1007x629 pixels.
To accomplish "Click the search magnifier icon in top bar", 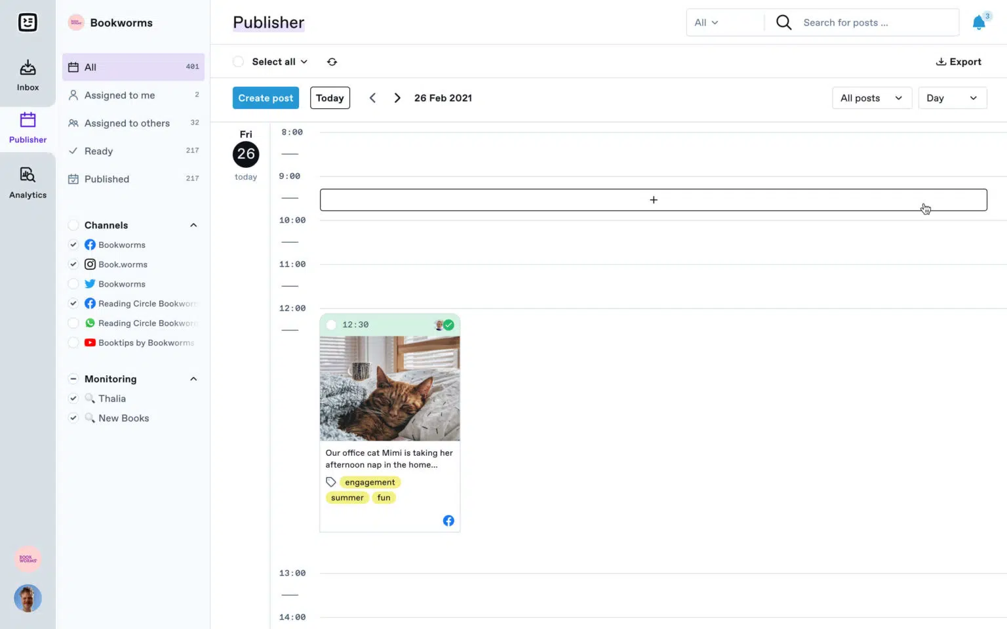I will coord(783,22).
